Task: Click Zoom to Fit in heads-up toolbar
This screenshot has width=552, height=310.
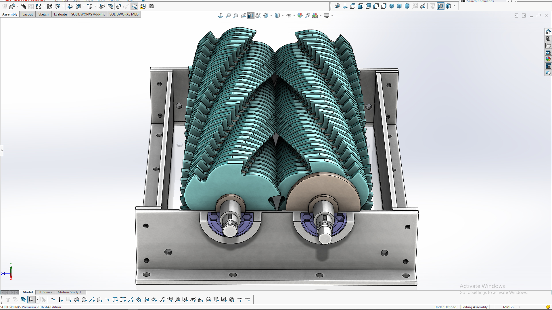Action: [228, 15]
